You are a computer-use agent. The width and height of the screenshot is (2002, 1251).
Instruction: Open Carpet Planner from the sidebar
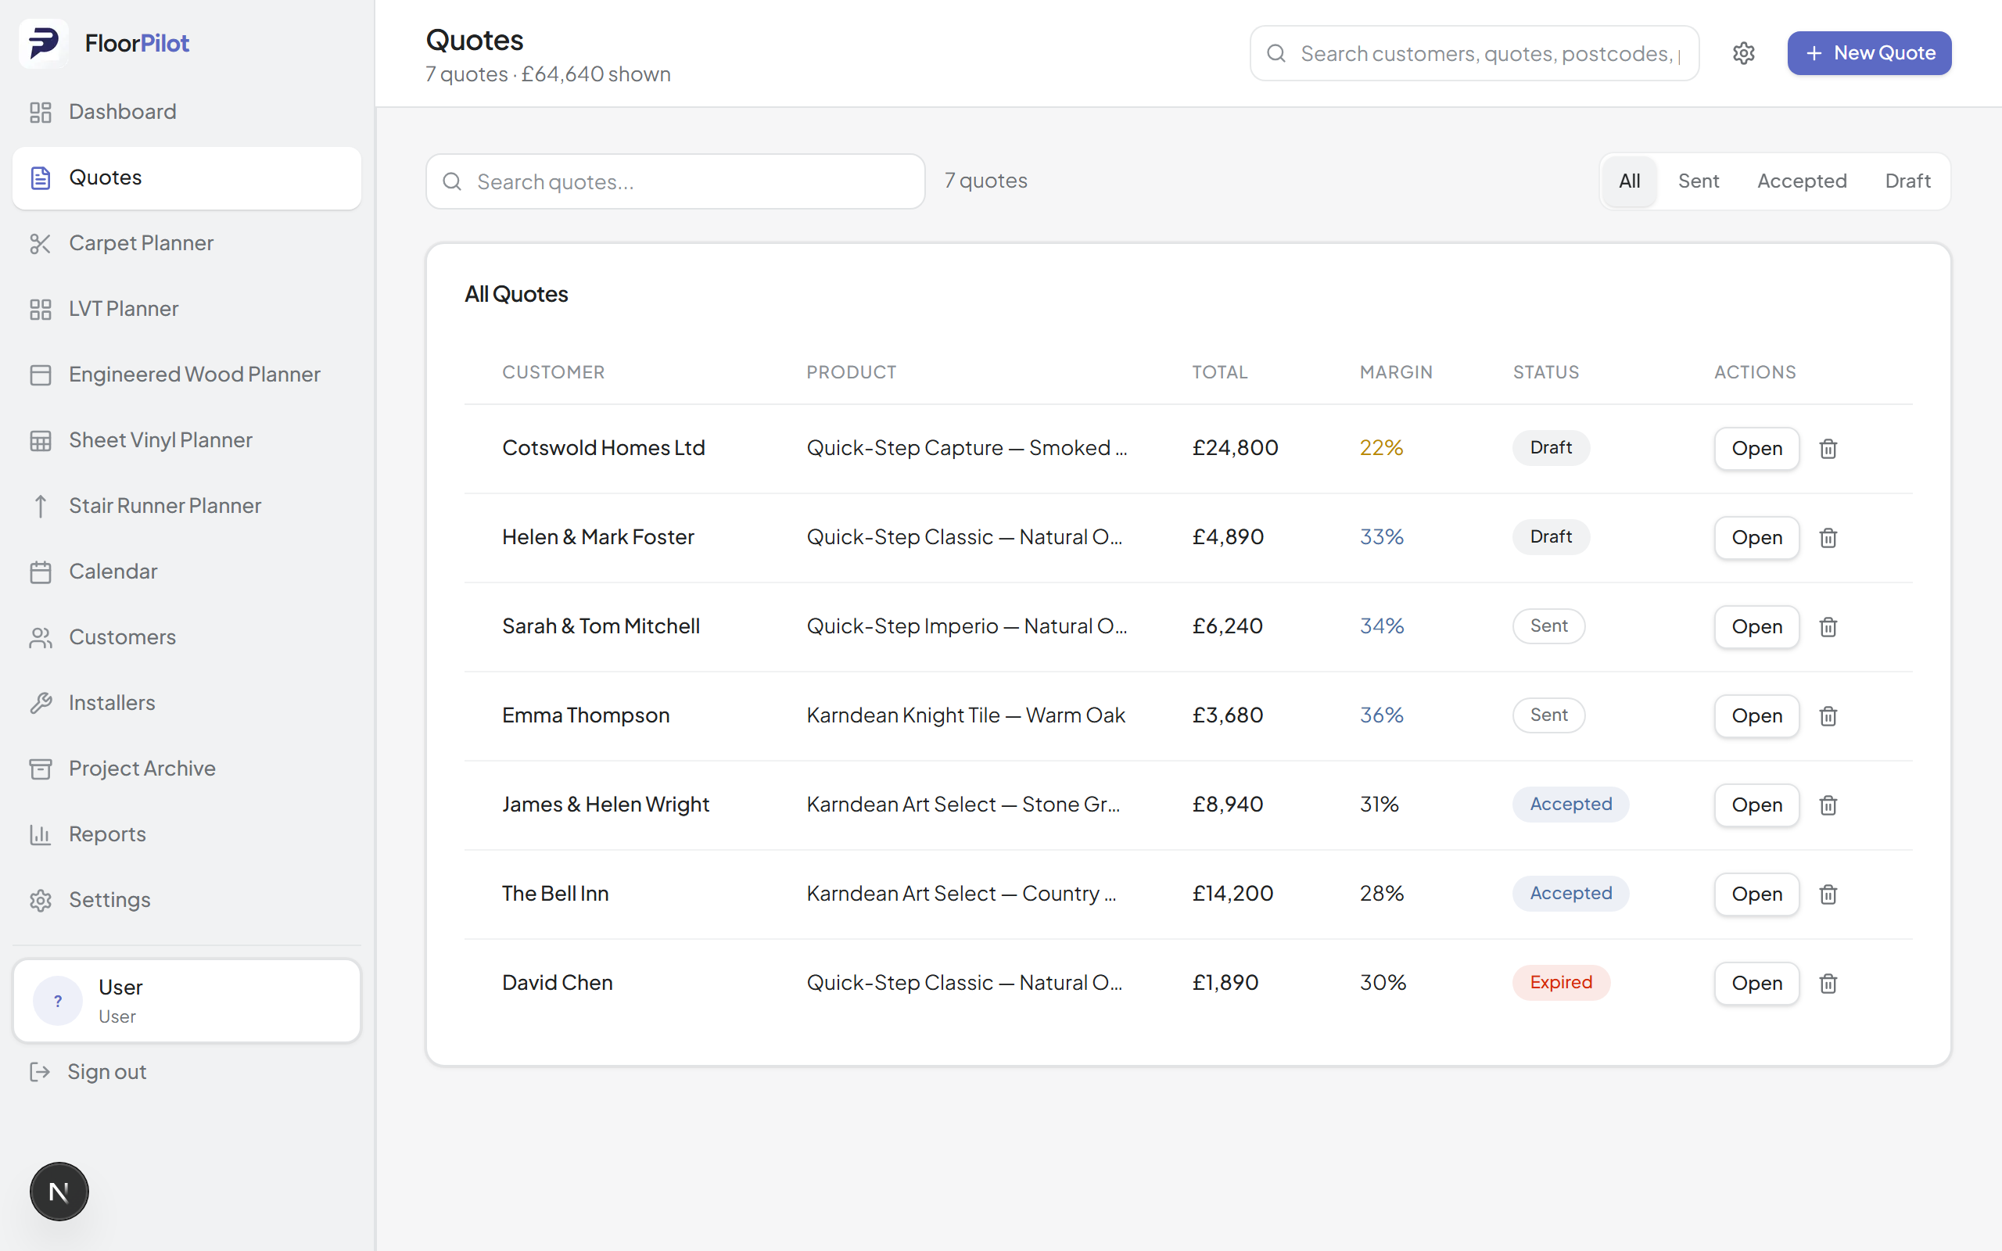pos(187,243)
